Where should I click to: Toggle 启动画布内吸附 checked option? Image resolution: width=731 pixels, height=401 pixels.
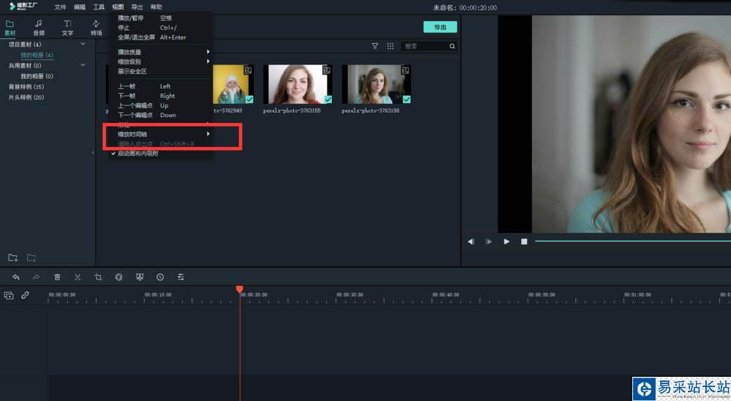pos(161,153)
